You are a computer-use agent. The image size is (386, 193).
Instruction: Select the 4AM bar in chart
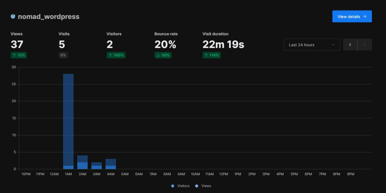click(x=110, y=164)
